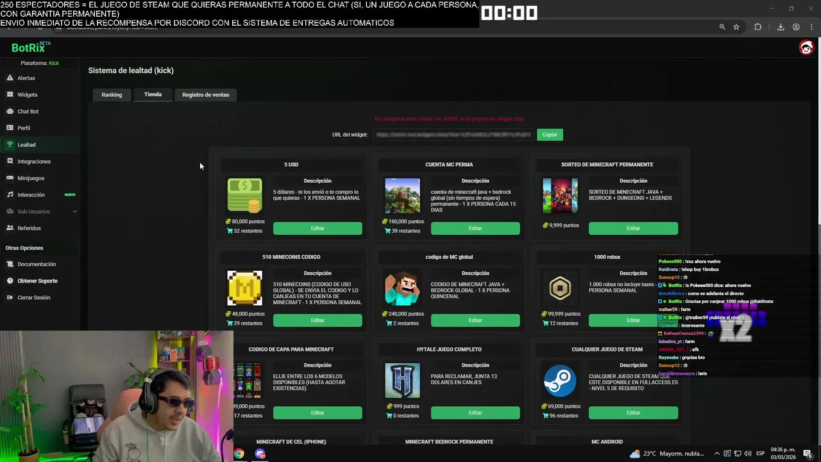Click the Minecraft capes image

coord(248,381)
